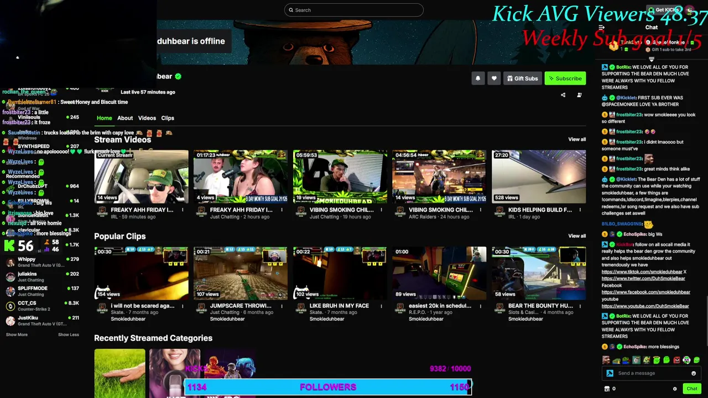The width and height of the screenshot is (708, 398).
Task: Open CCT_CS channel in sidebar
Action: pos(42,306)
